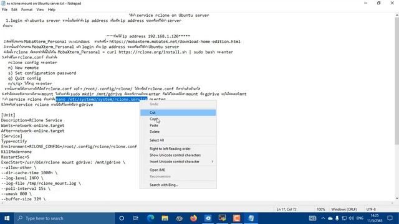This screenshot has height=224, width=399.
Task: Click the mobaxterm download URL text
Action: click(175, 42)
